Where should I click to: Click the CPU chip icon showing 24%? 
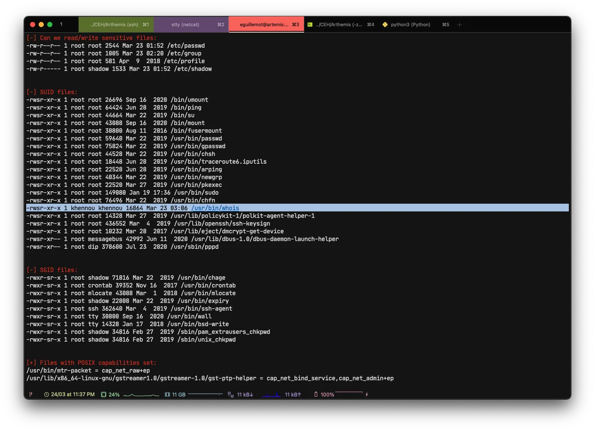pos(103,394)
